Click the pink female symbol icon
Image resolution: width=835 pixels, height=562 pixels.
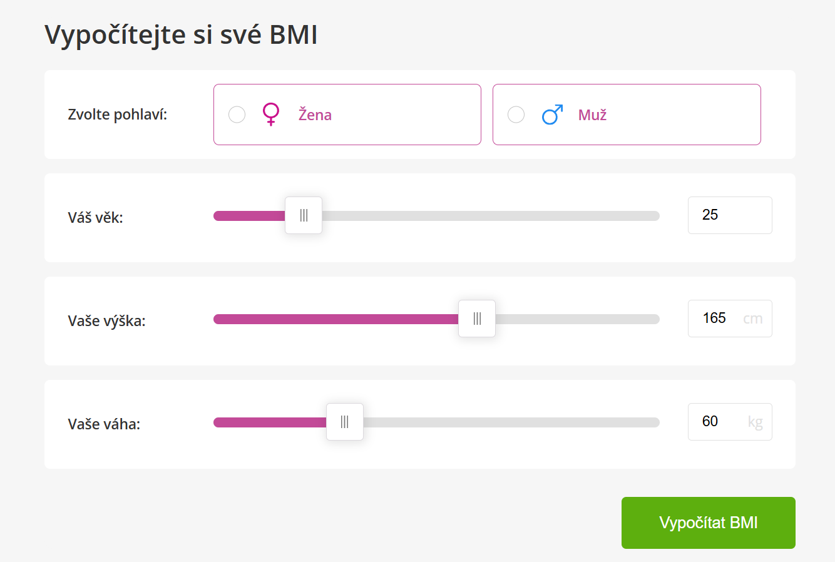click(x=270, y=115)
